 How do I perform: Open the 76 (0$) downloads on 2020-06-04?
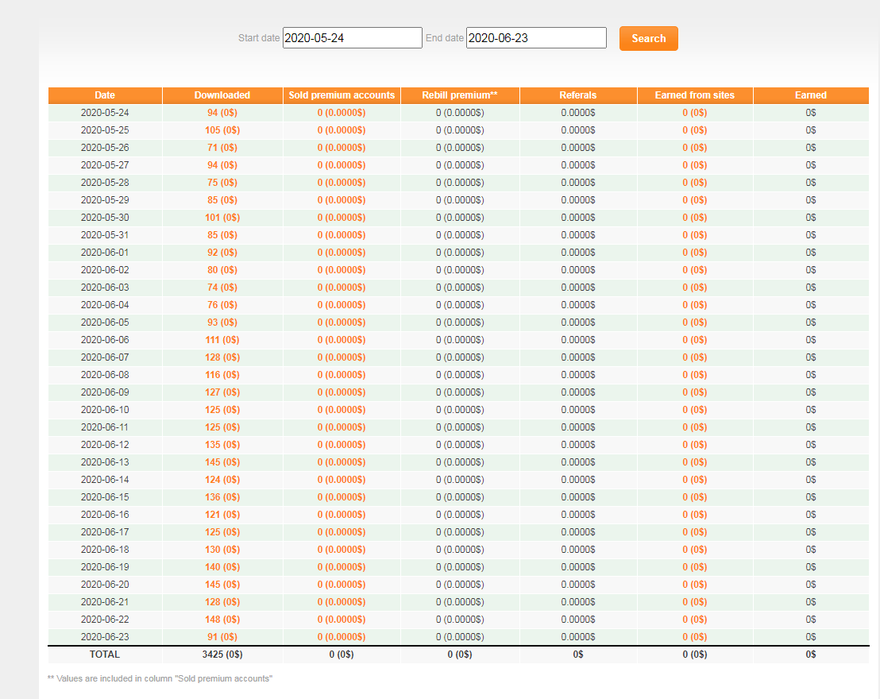[222, 304]
